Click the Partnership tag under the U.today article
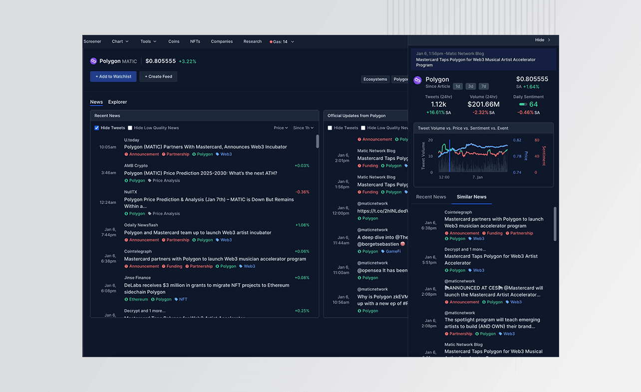This screenshot has width=641, height=392. (176, 155)
